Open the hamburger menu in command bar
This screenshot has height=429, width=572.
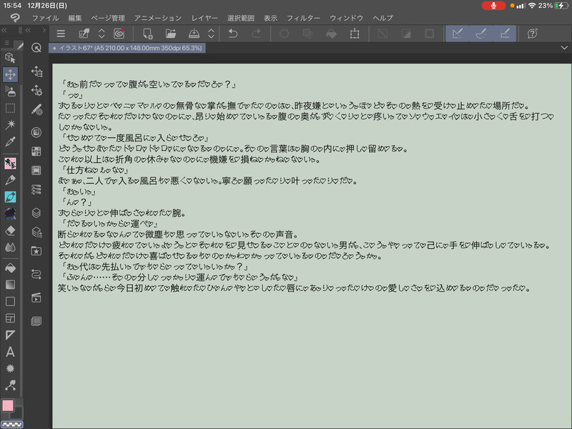(61, 34)
